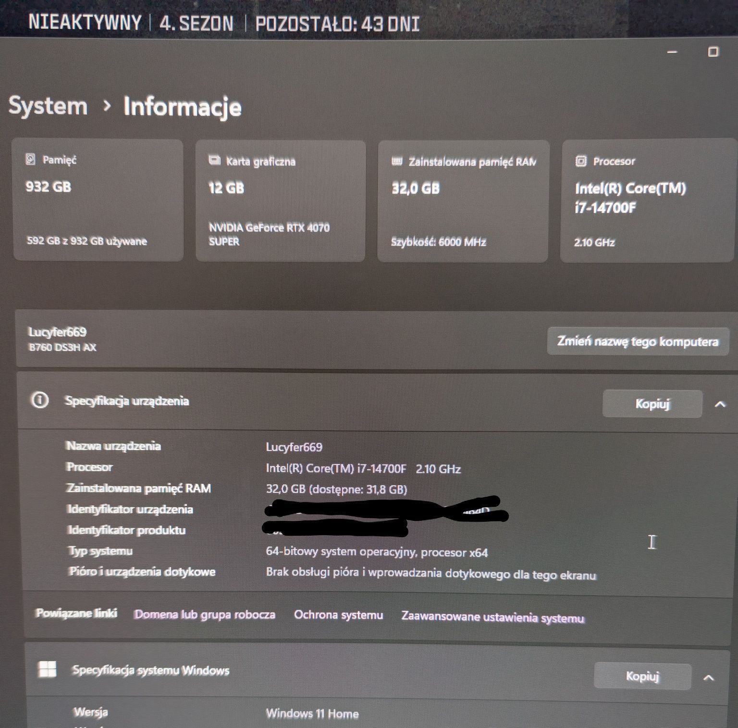Click the Karta graficzna card icon

[214, 160]
